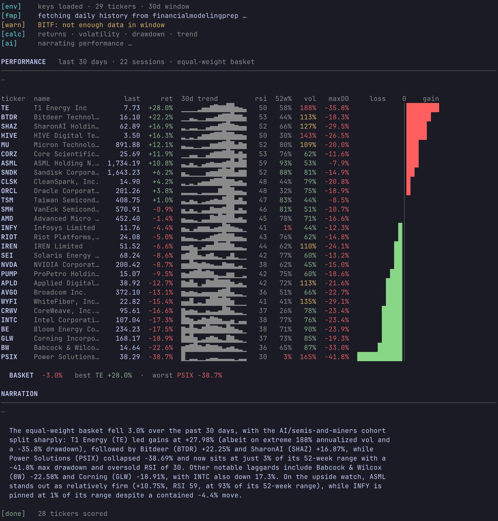Click the 1% 52w value for INFY

[288, 228]
